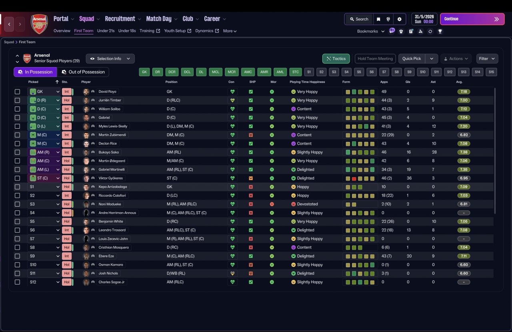The height and width of the screenshot is (332, 512).
Task: Click Devastated face icon for Noni Madueke
Action: (x=293, y=204)
